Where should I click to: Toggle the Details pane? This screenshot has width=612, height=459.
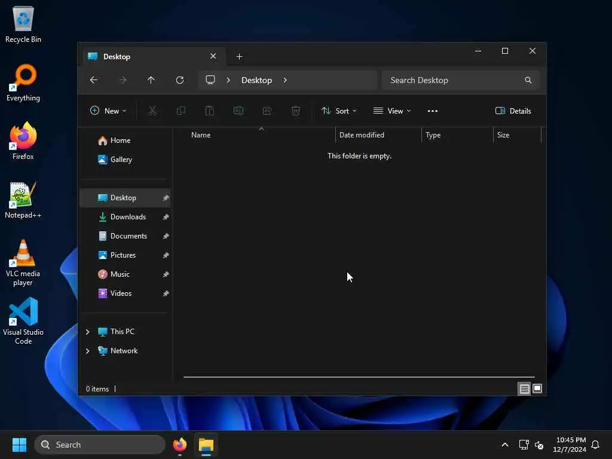click(x=513, y=111)
